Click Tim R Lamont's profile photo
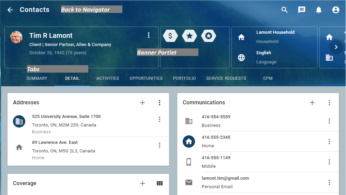This screenshot has height=195, width=346. 16,37
